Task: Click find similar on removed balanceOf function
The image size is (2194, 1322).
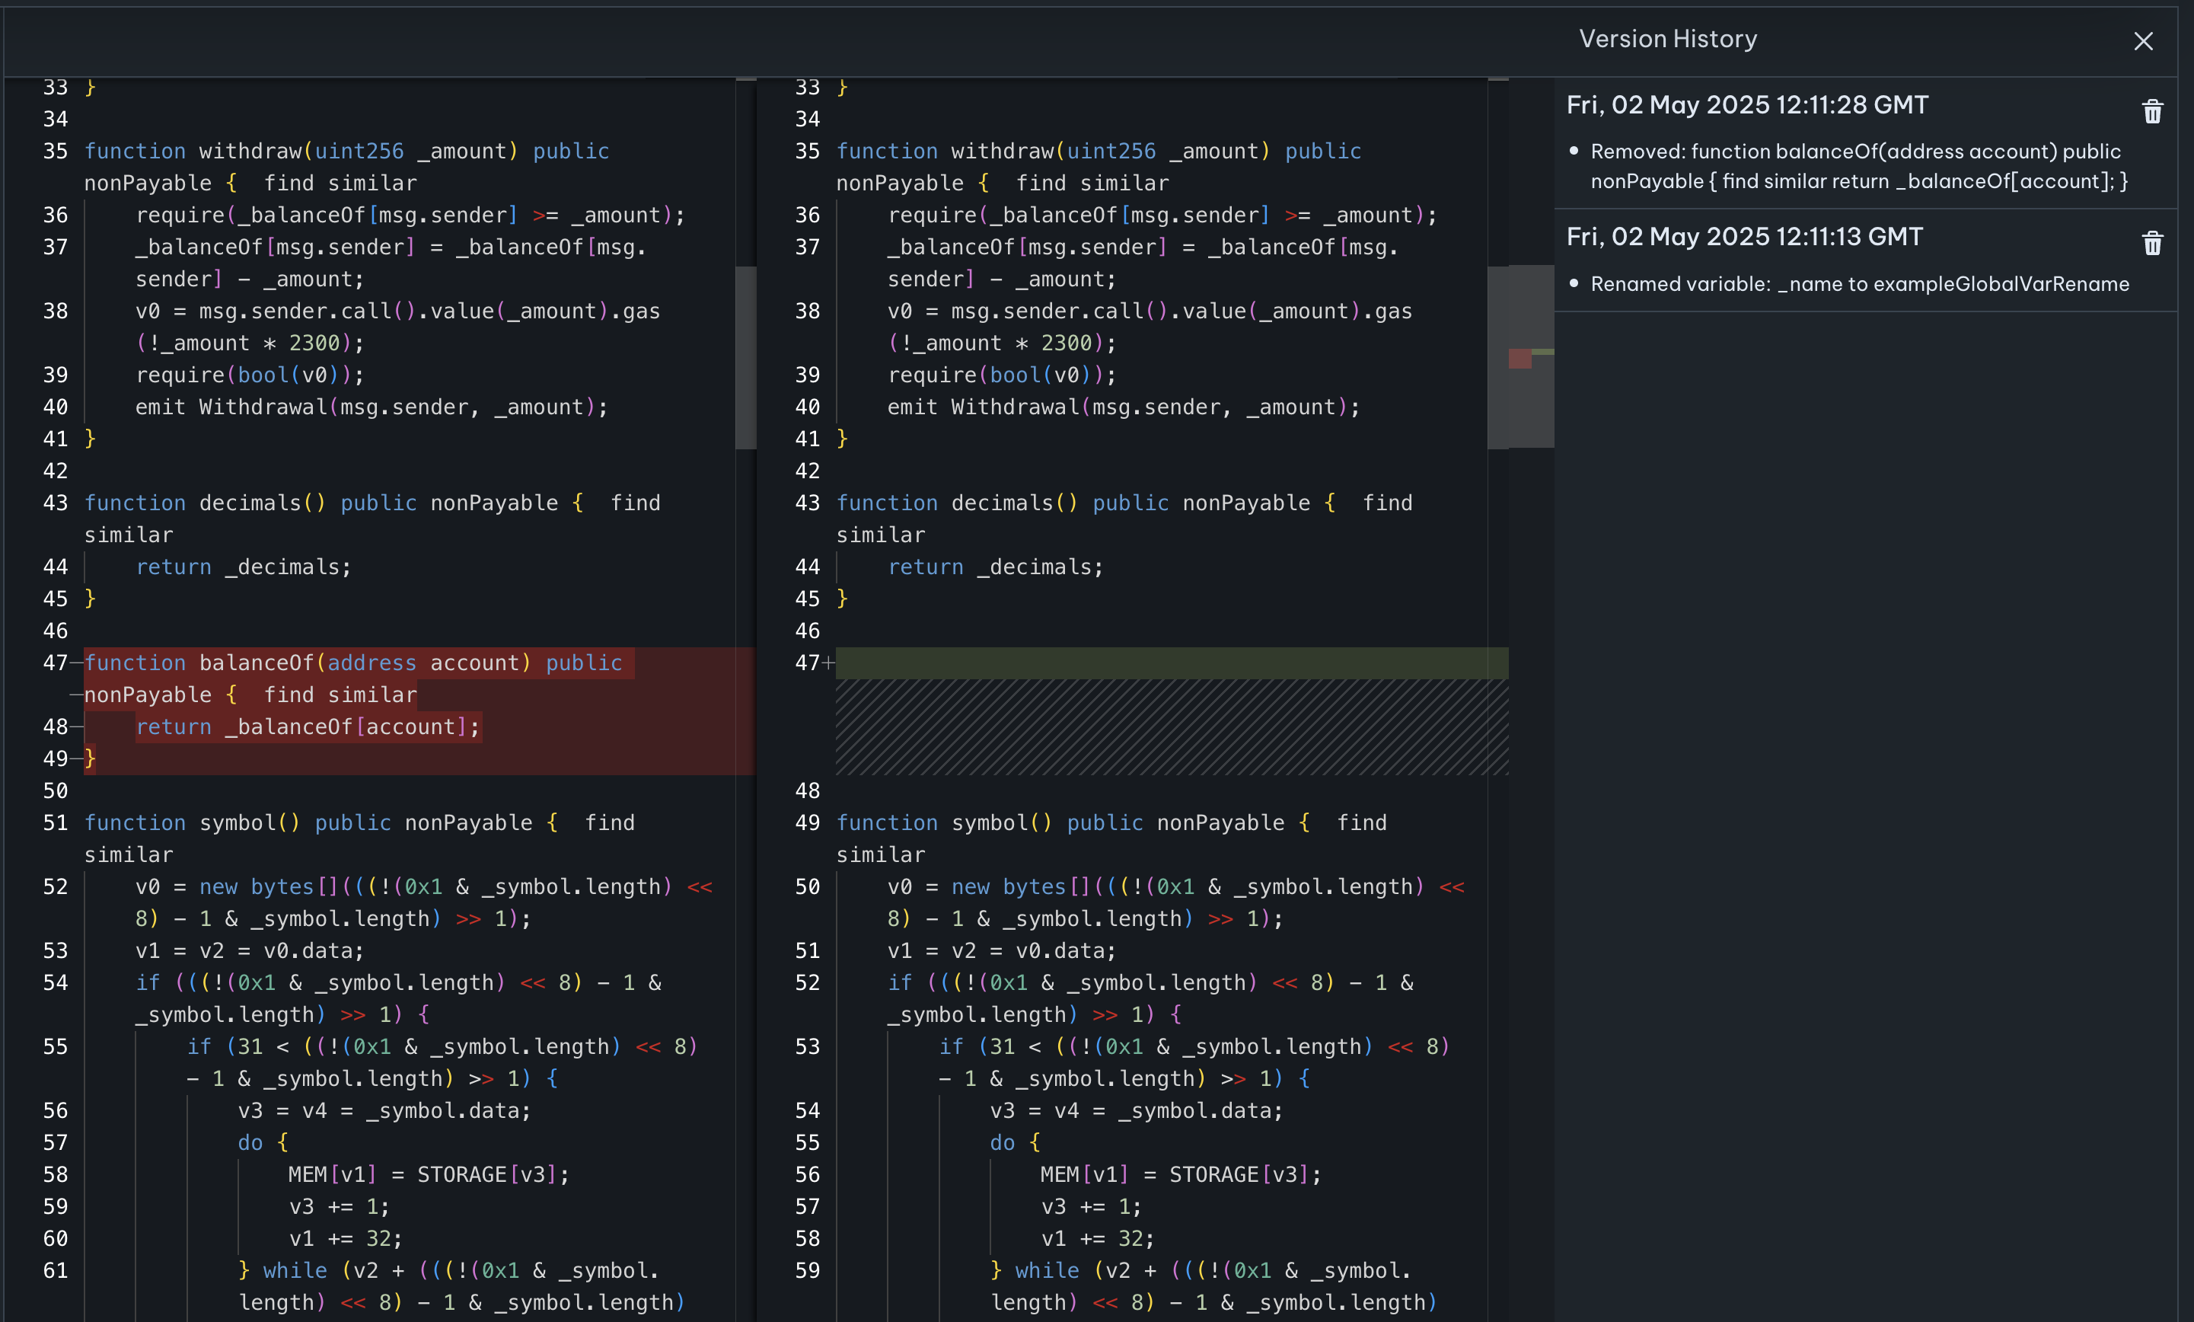Action: tap(340, 695)
